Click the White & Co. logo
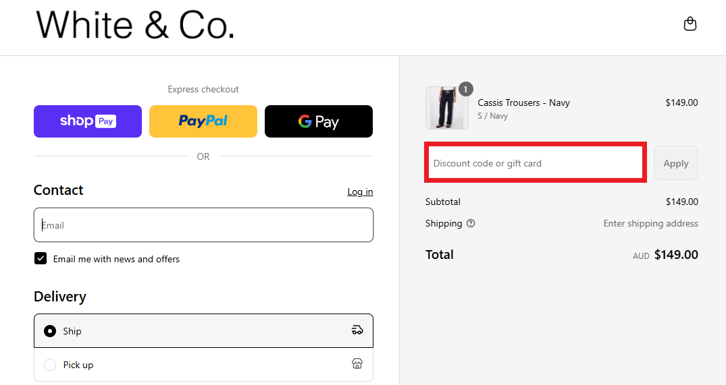 click(135, 24)
